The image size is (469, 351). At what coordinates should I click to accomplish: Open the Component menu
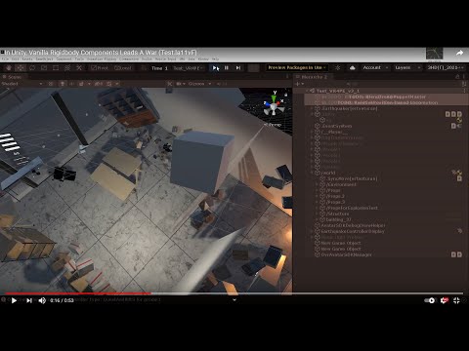[64, 59]
